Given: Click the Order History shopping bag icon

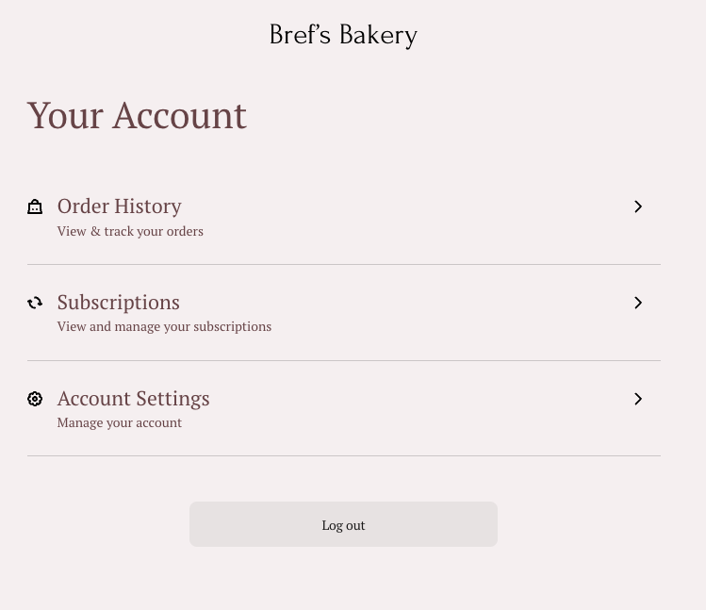Looking at the screenshot, I should (x=35, y=206).
